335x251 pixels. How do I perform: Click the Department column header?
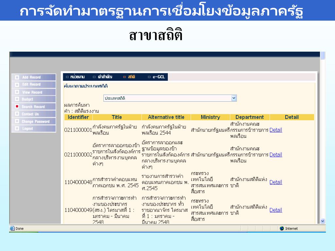(250, 117)
